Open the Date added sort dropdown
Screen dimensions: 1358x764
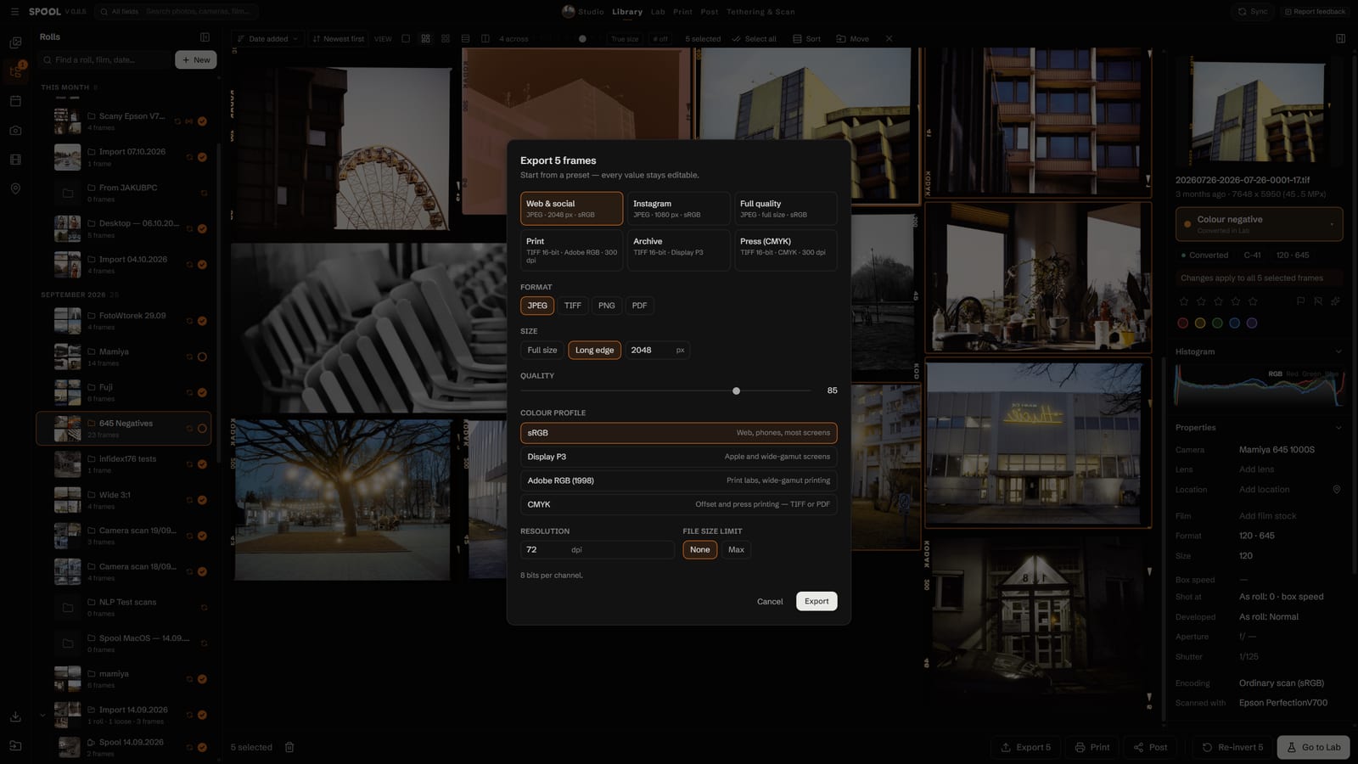click(267, 39)
